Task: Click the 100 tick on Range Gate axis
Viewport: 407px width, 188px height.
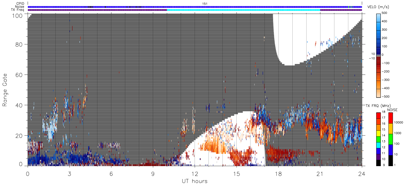Action: [x=18, y=15]
